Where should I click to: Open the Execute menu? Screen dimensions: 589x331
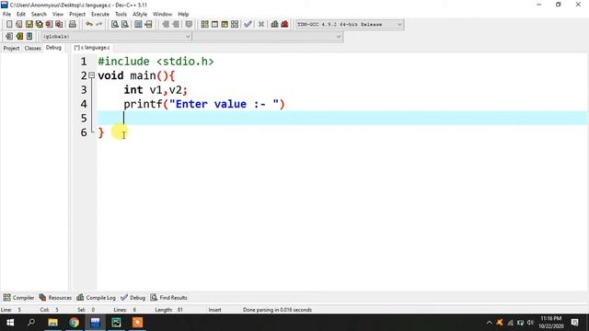pos(100,14)
